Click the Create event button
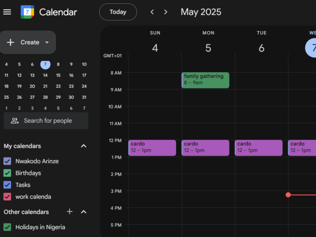The width and height of the screenshot is (316, 237). (27, 42)
